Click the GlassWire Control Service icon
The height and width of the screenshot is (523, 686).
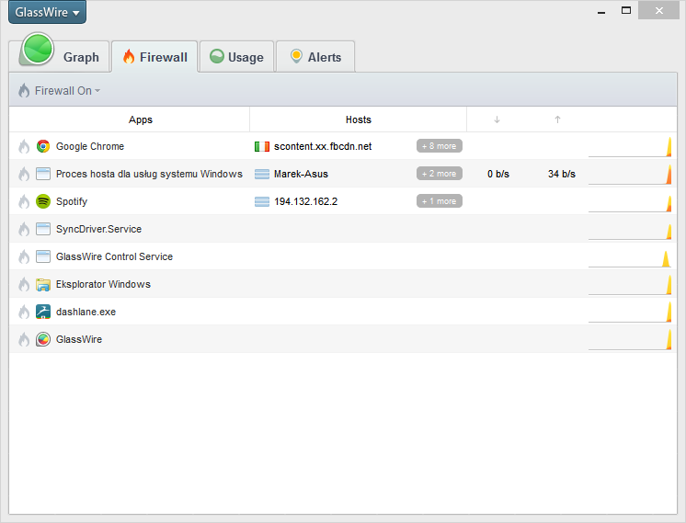43,256
